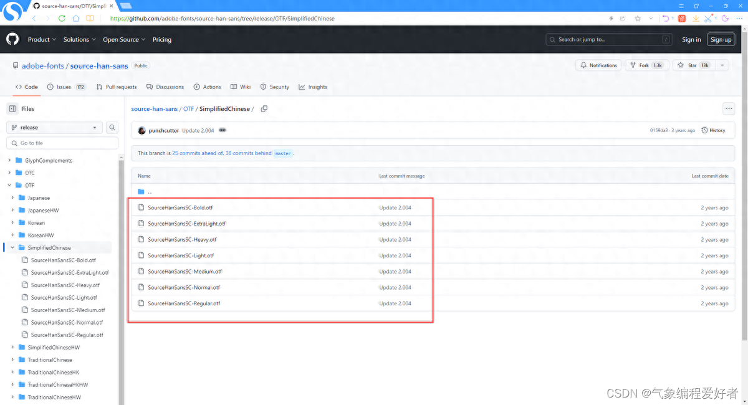This screenshot has height=405, width=748.
Task: Open the bookmarks book icon in toolbar
Action: click(x=90, y=19)
